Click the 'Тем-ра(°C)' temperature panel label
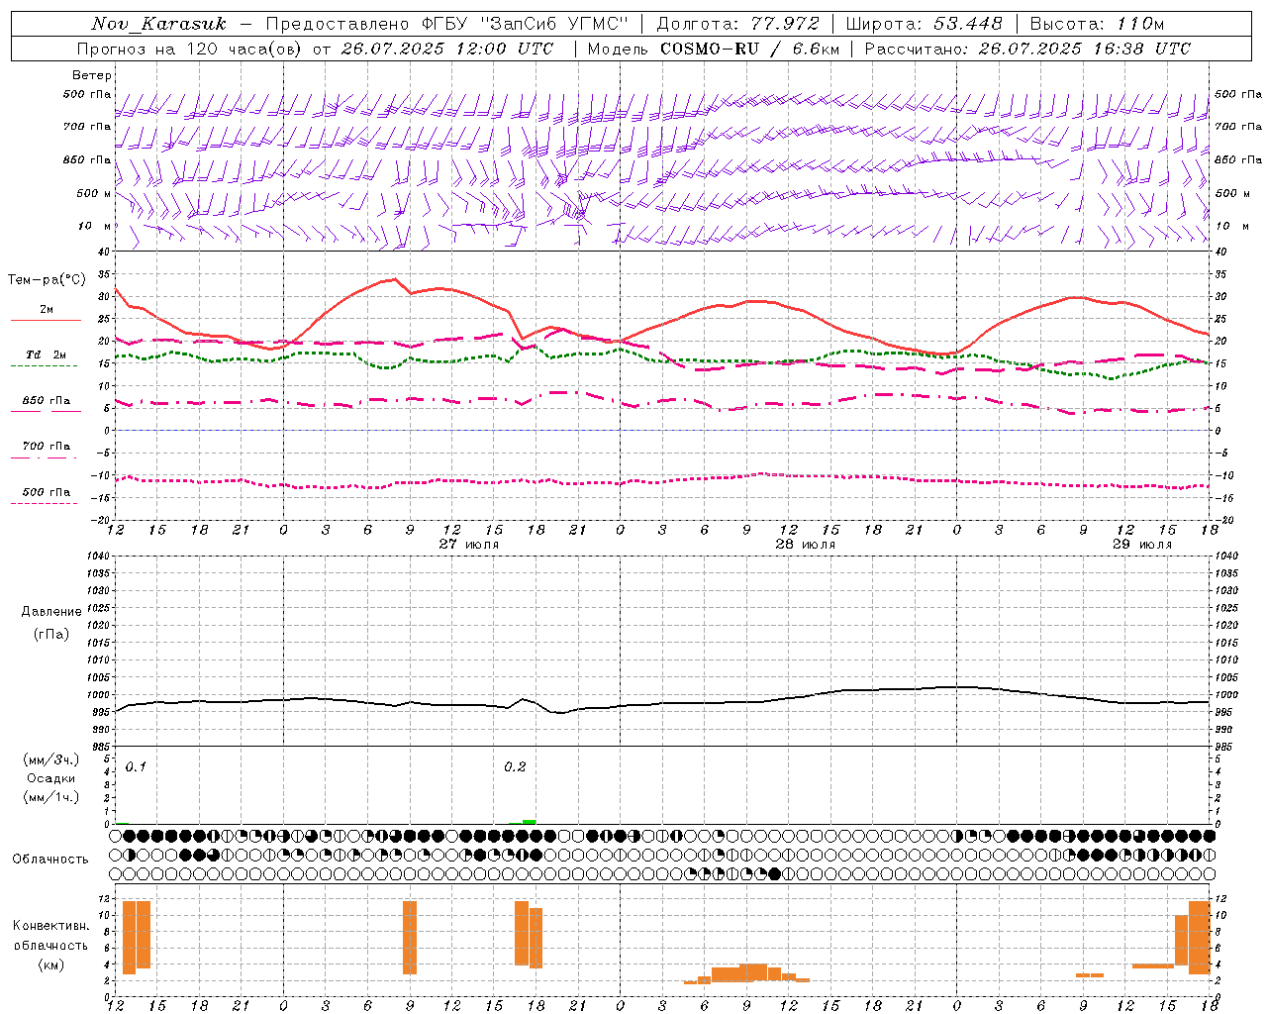This screenshot has width=1267, height=1014. tap(47, 280)
